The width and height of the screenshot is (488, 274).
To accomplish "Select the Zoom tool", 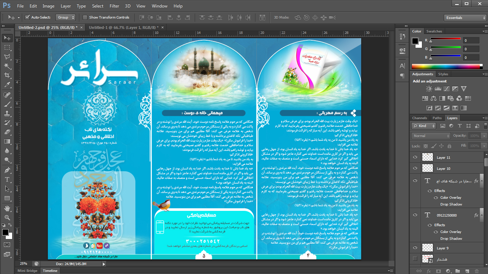I will 7,217.
